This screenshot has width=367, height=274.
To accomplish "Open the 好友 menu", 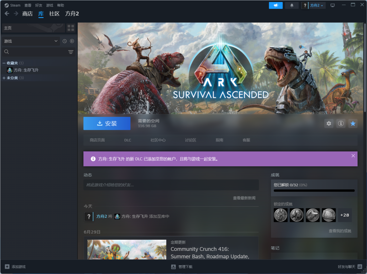I will (39, 5).
